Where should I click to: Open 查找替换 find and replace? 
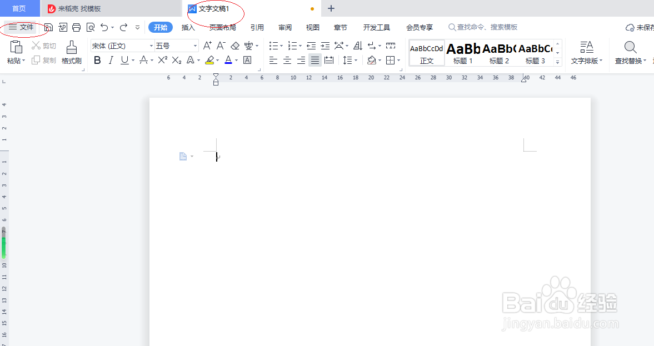630,53
